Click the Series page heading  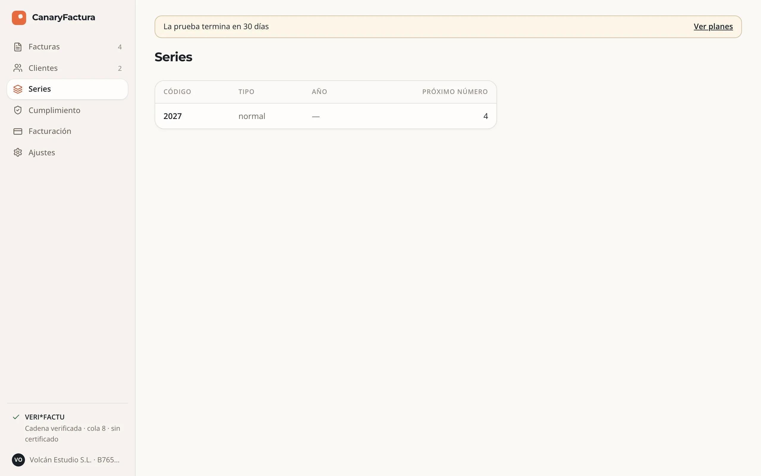click(x=173, y=57)
